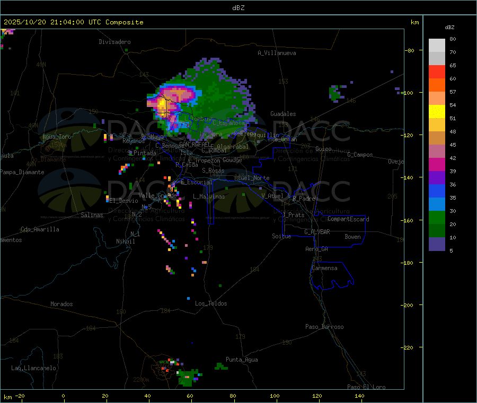Click the timestamp 2025/10/20 21:04:00 UTC Composite
The width and height of the screenshot is (477, 403).
pos(73,22)
